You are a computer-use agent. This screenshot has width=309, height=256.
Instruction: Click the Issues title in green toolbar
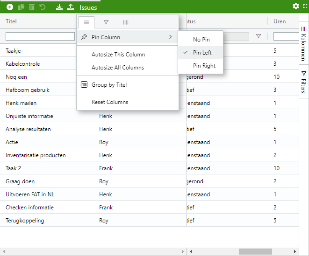[88, 7]
